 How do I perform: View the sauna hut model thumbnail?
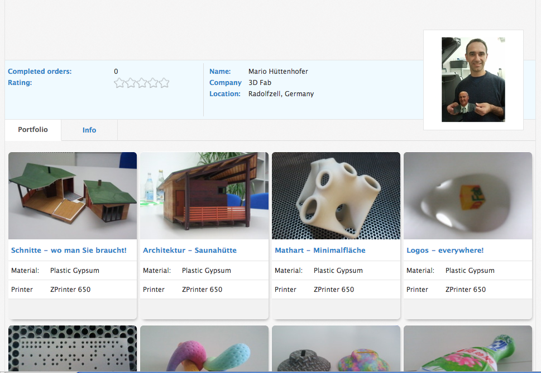(204, 196)
